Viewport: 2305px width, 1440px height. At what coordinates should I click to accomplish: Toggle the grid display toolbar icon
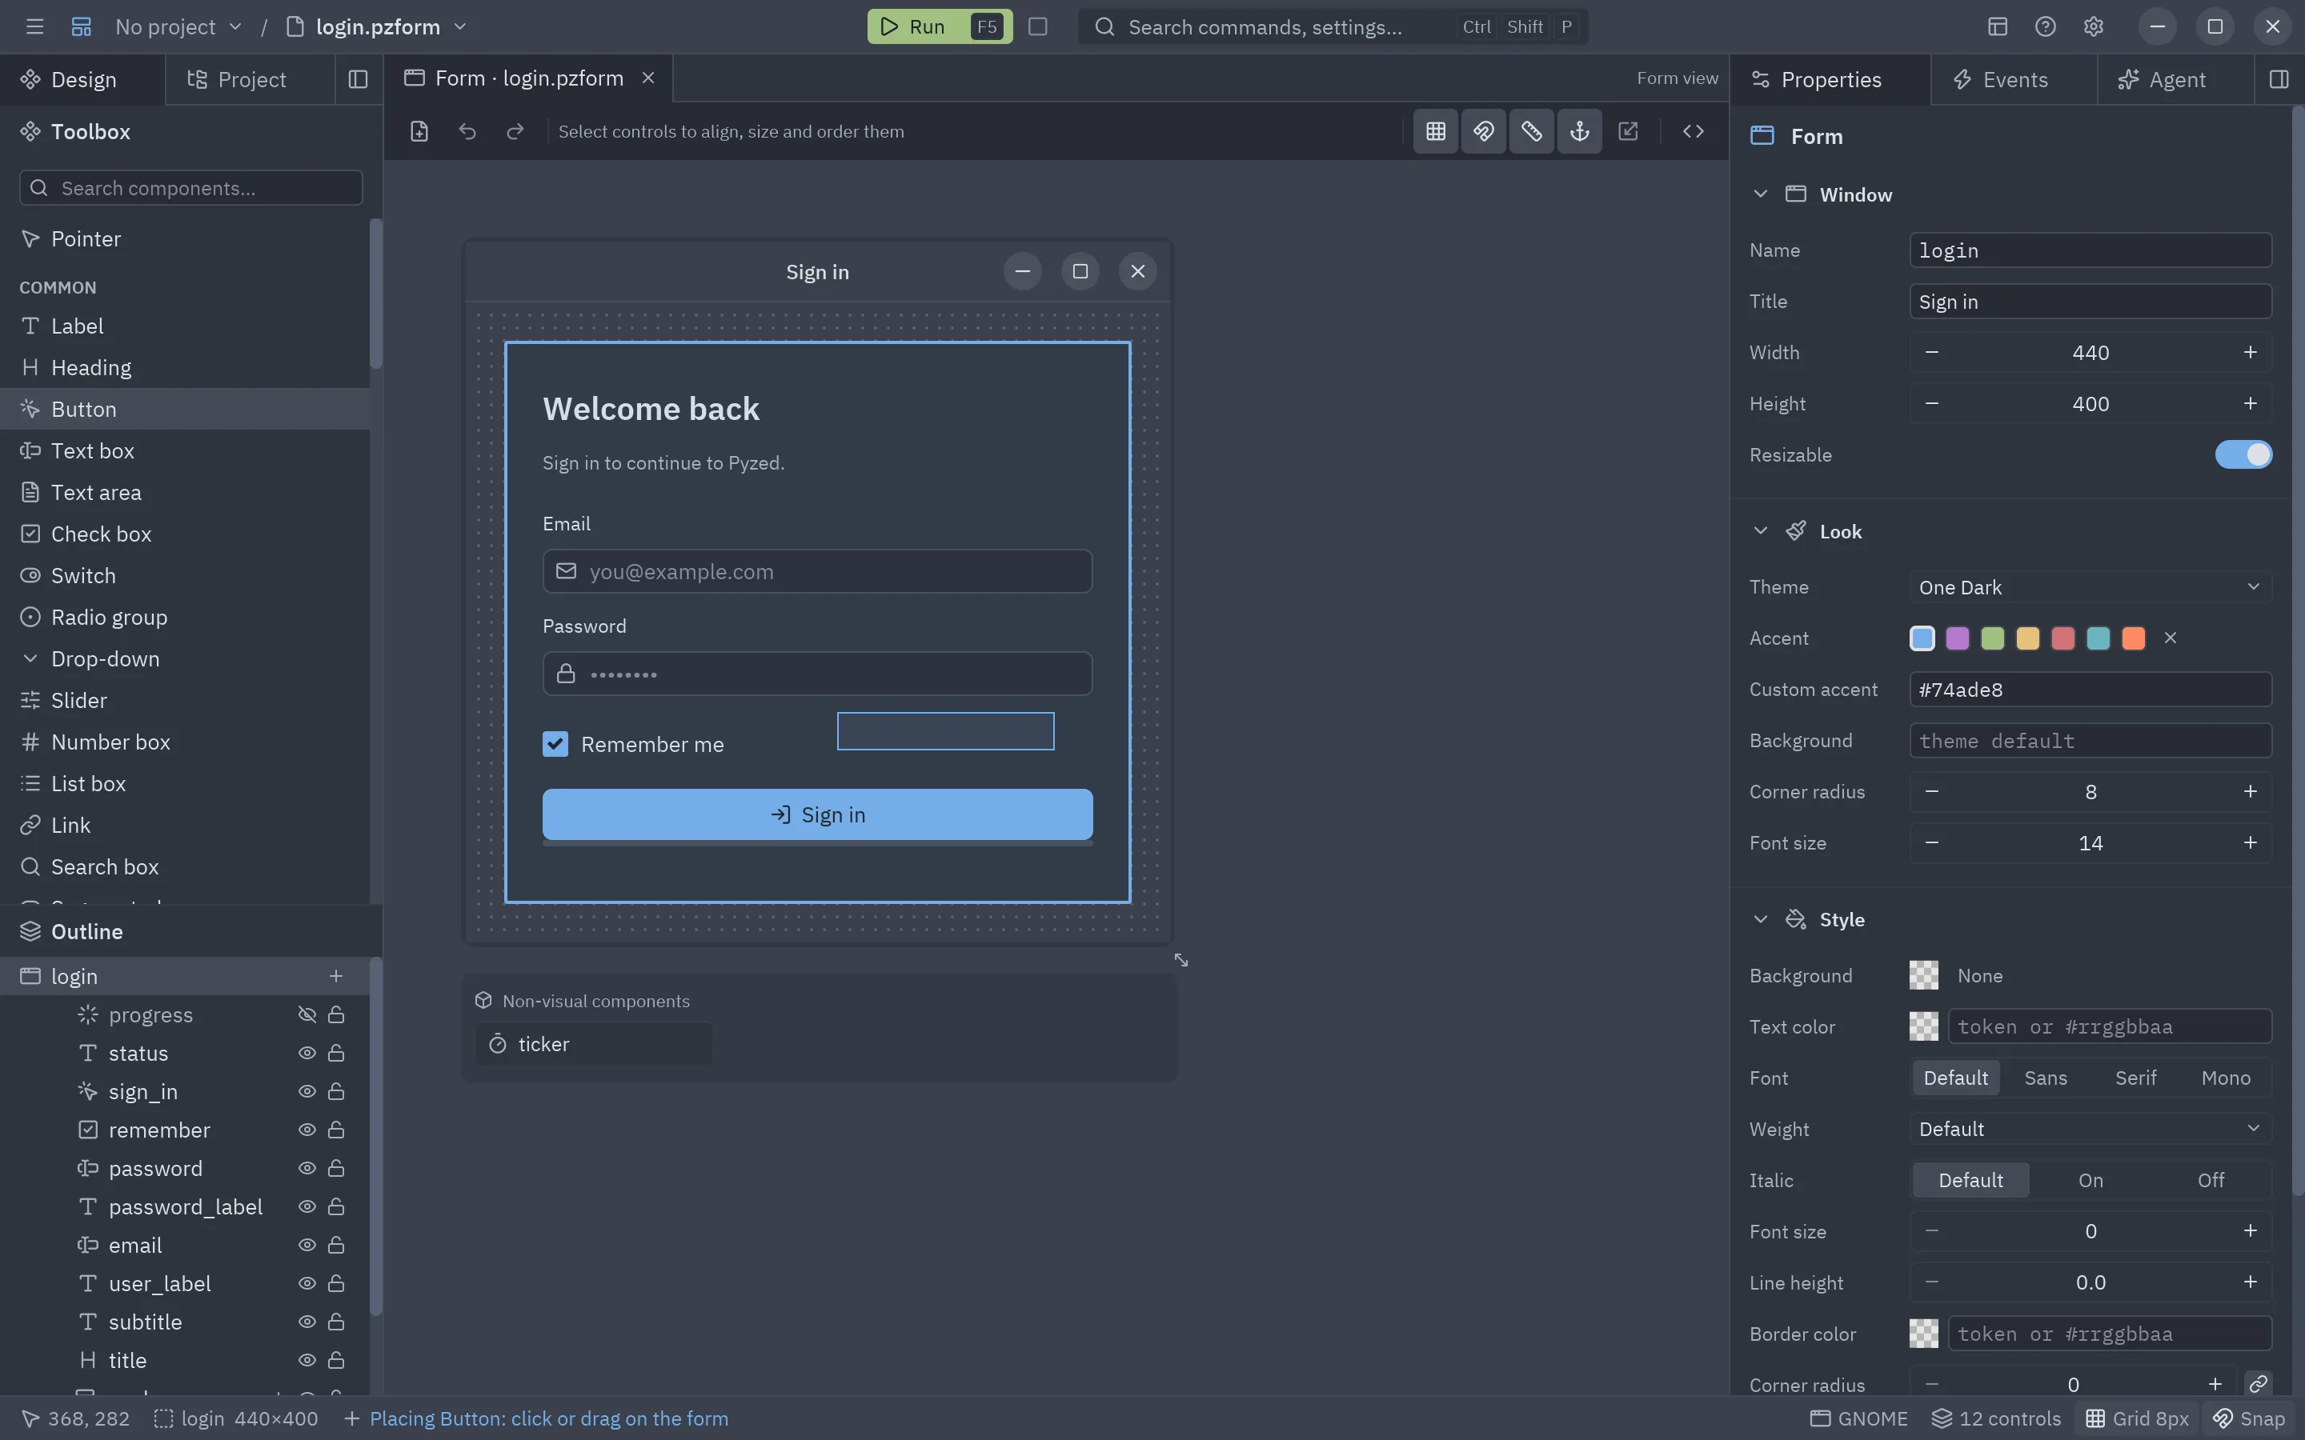point(1435,131)
